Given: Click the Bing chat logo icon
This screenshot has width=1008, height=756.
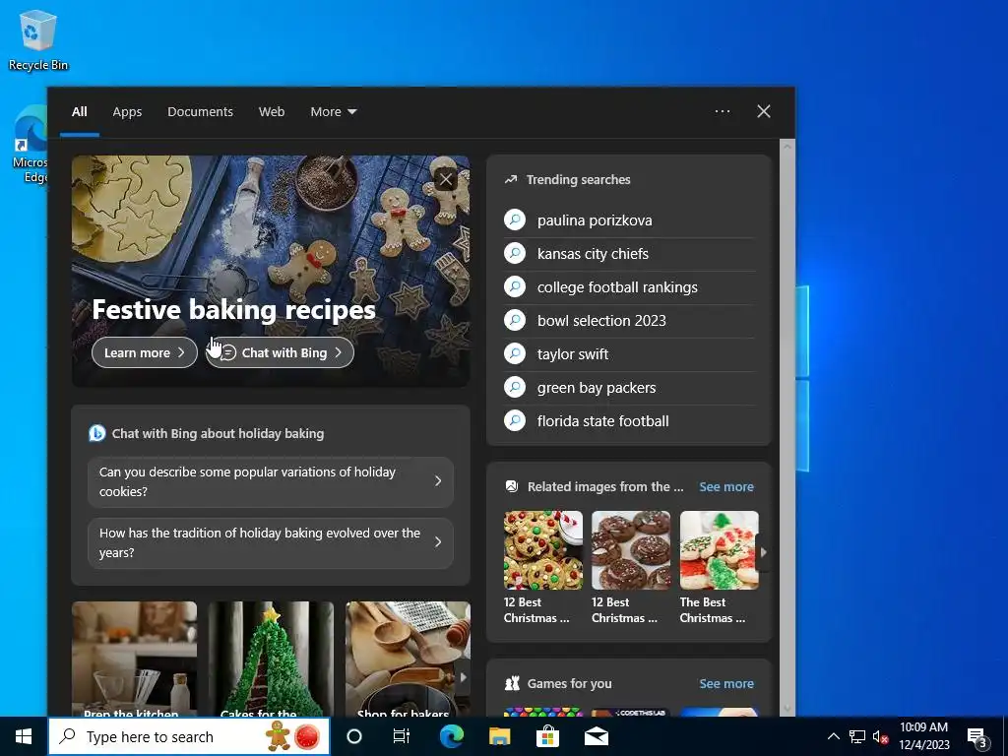Looking at the screenshot, I should click(97, 433).
